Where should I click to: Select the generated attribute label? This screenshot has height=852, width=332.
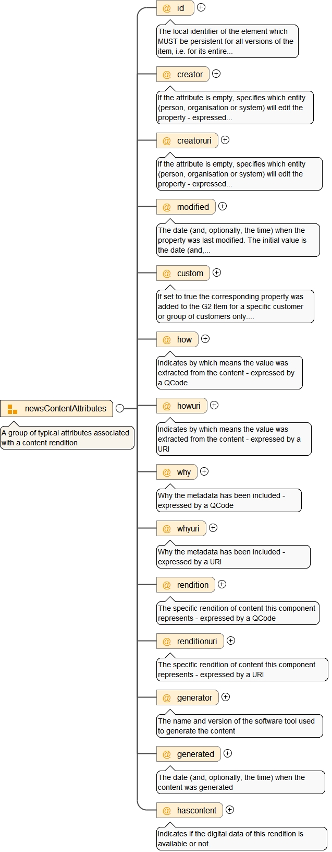coord(195,754)
